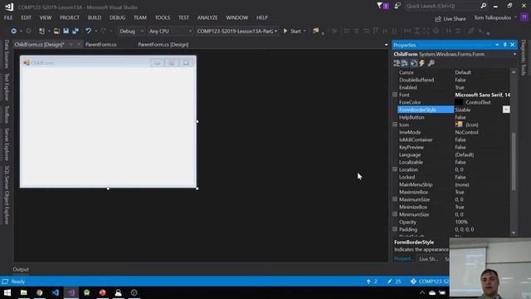Click the ForeColor black color swatch

point(459,102)
